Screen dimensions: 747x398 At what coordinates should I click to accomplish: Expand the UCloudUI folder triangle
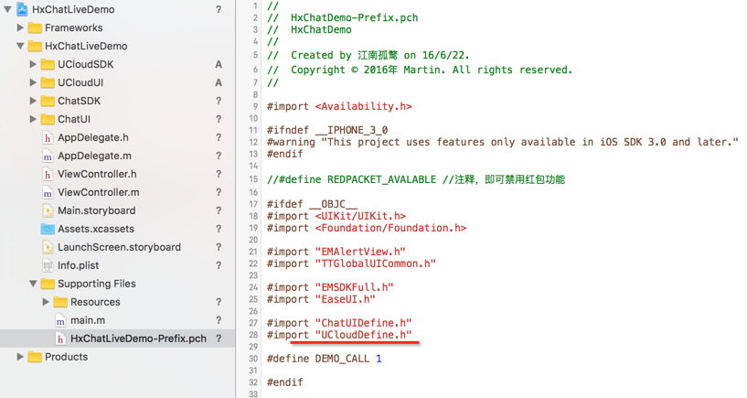[33, 82]
